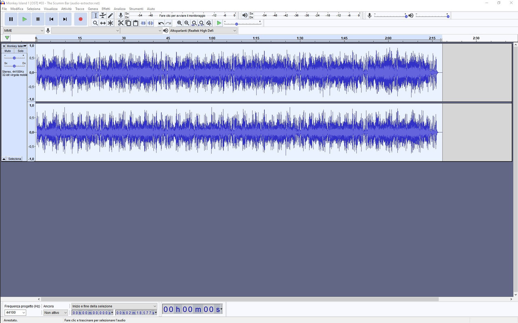The image size is (518, 323).
Task: Adjust the play-at-speed slider
Action: coord(242,24)
